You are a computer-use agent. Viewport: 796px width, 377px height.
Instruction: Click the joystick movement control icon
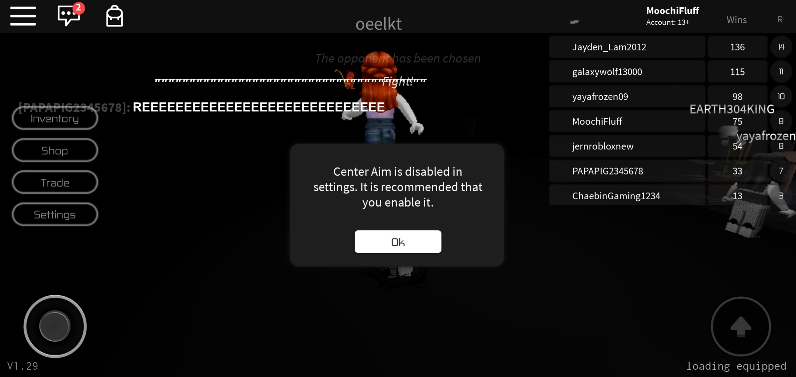[55, 326]
